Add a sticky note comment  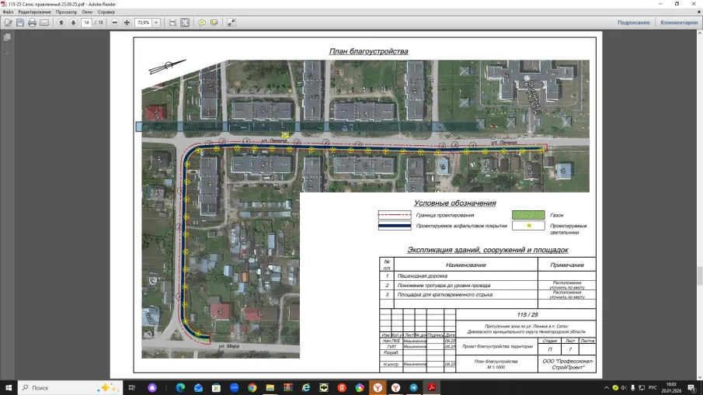(202, 23)
